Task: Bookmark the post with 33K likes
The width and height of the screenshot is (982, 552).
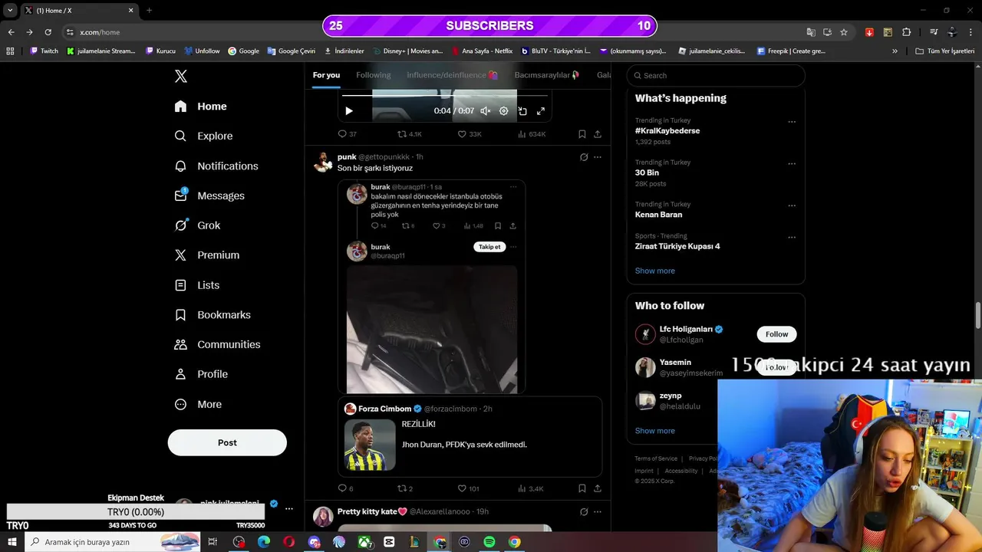Action: point(582,134)
